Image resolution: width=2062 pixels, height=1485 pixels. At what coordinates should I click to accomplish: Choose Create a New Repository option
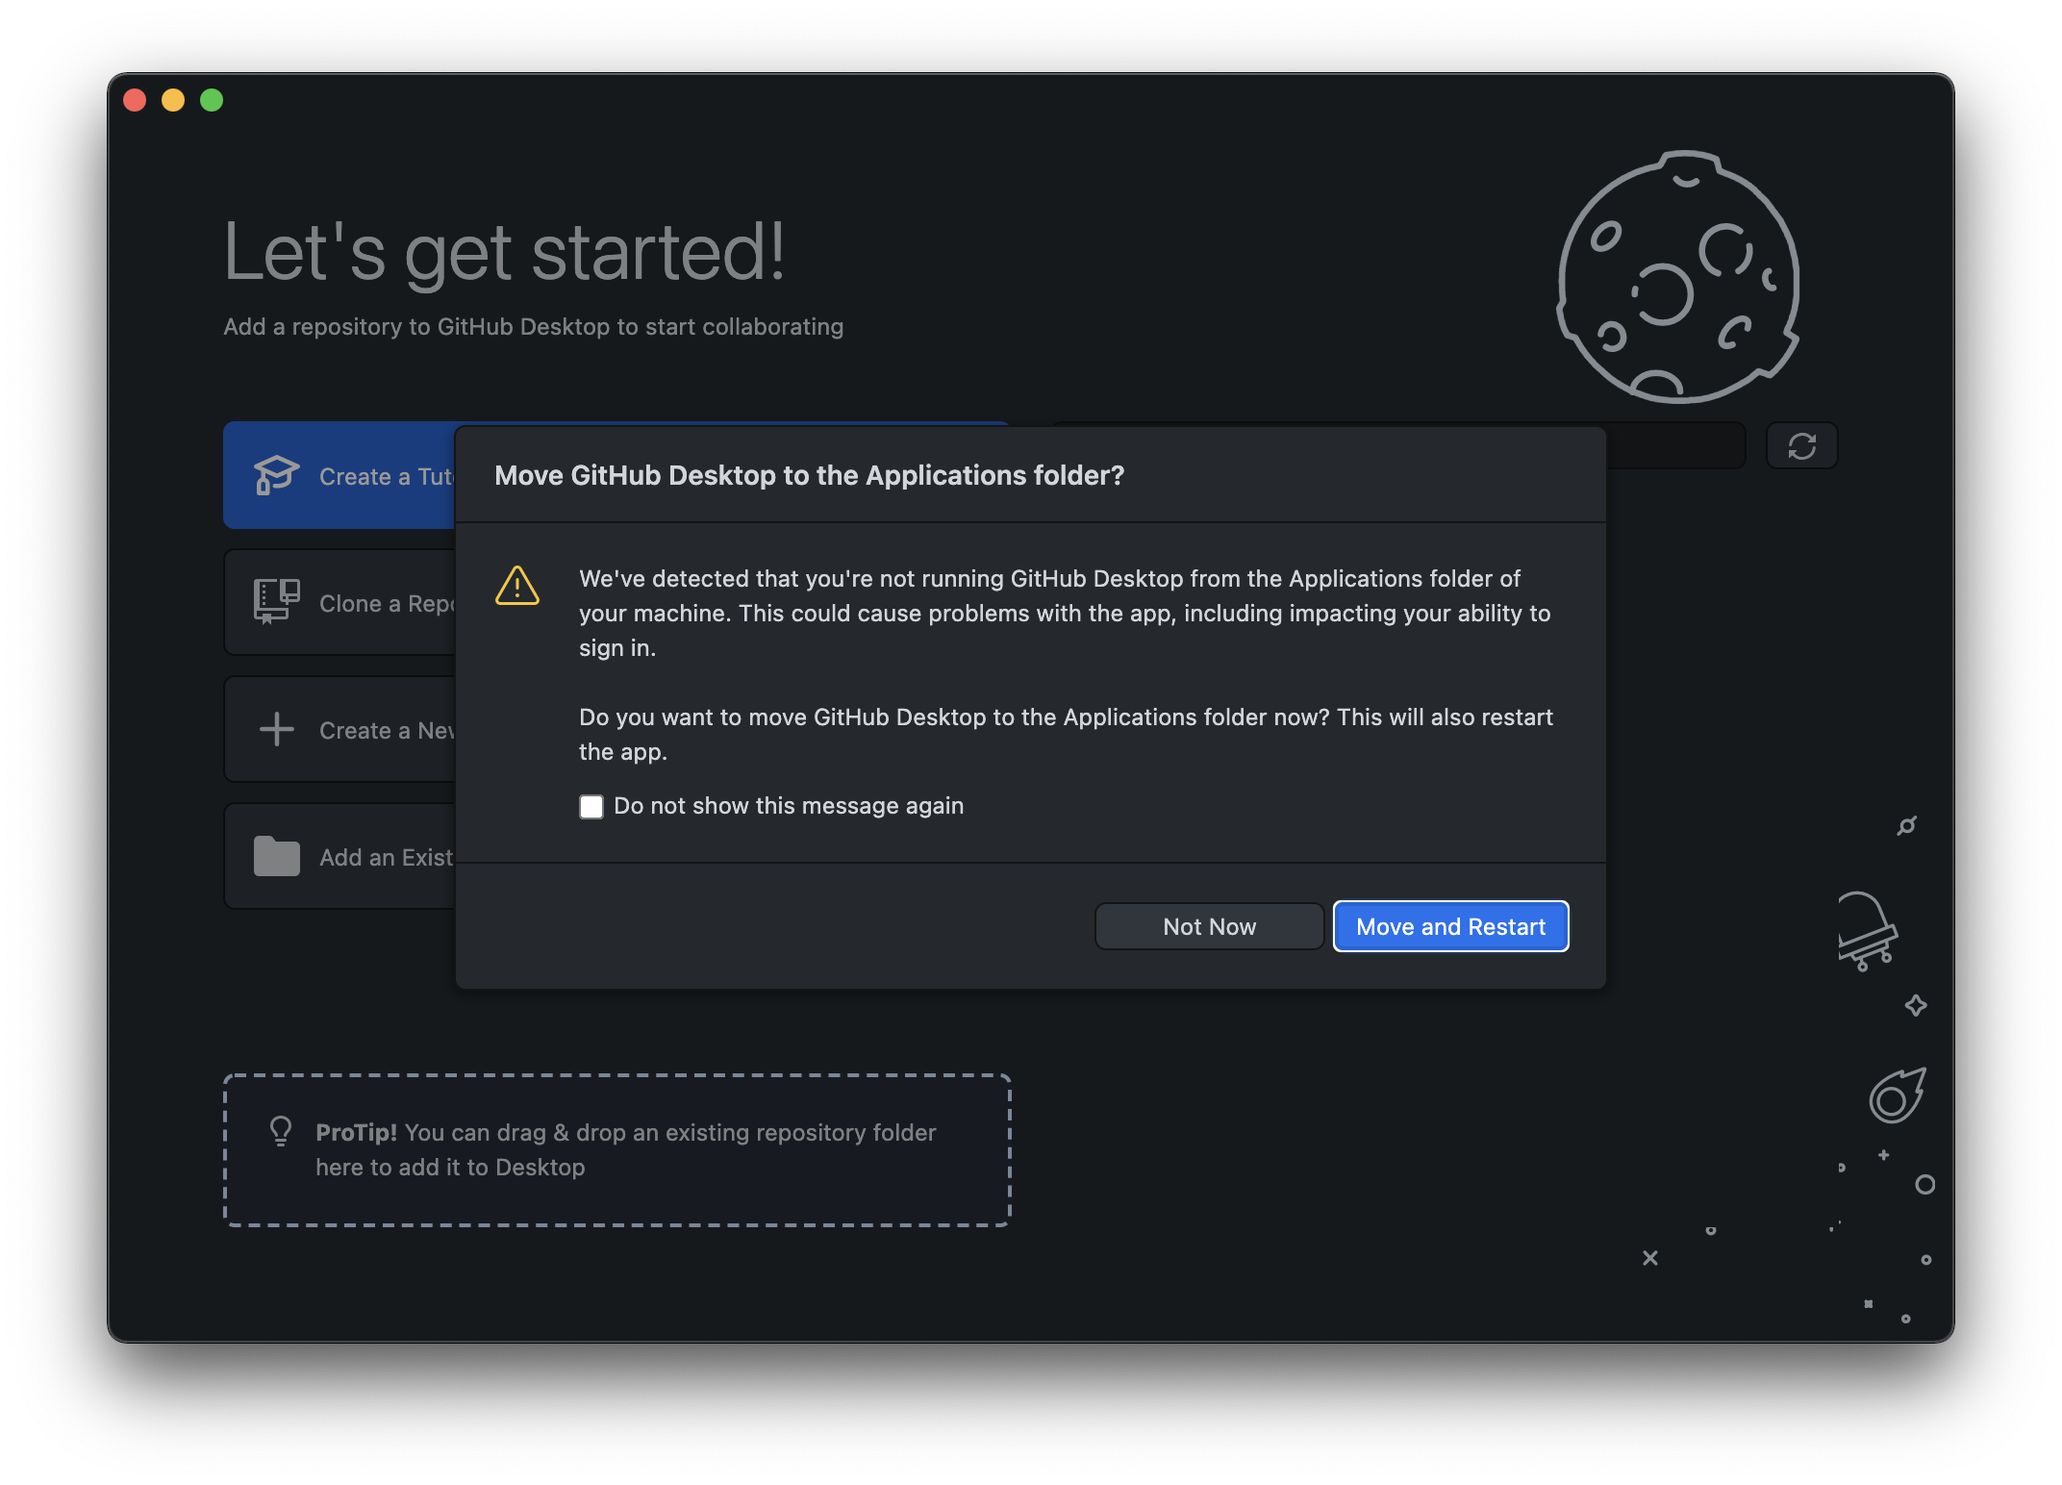pos(339,729)
